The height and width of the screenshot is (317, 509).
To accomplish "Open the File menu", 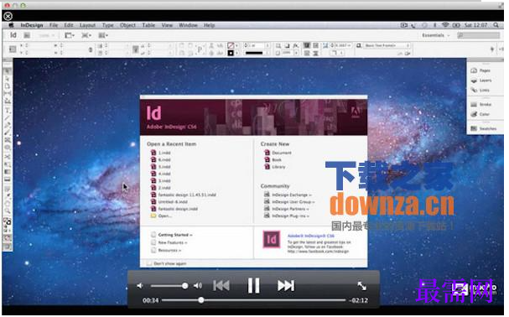I will pos(54,25).
